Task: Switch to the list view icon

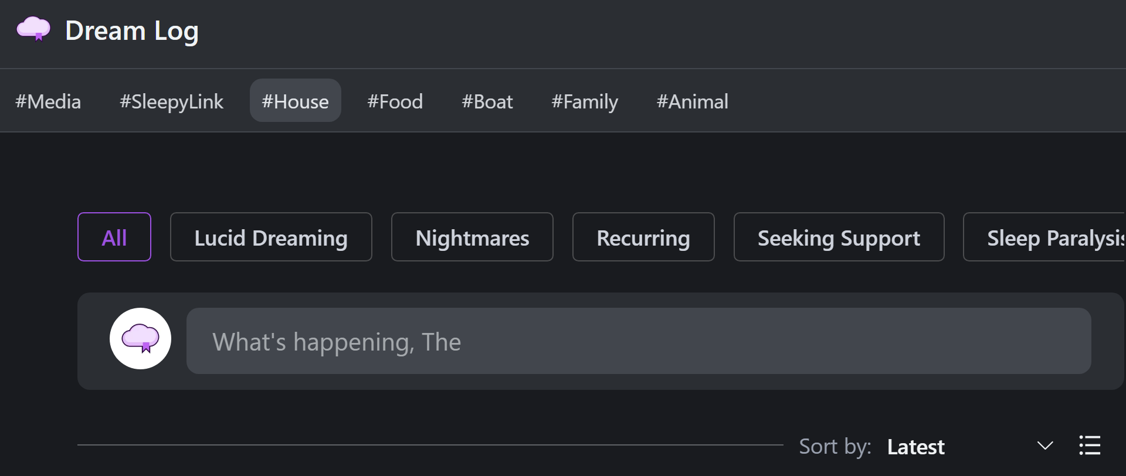Action: (x=1090, y=446)
